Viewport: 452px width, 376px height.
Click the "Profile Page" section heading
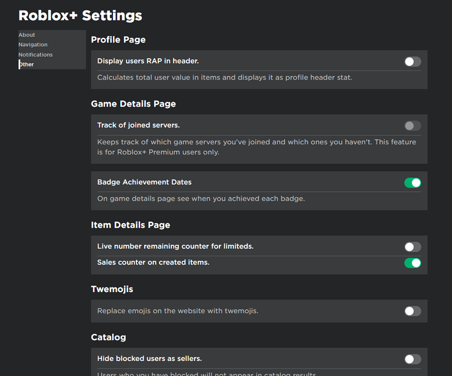tap(118, 40)
